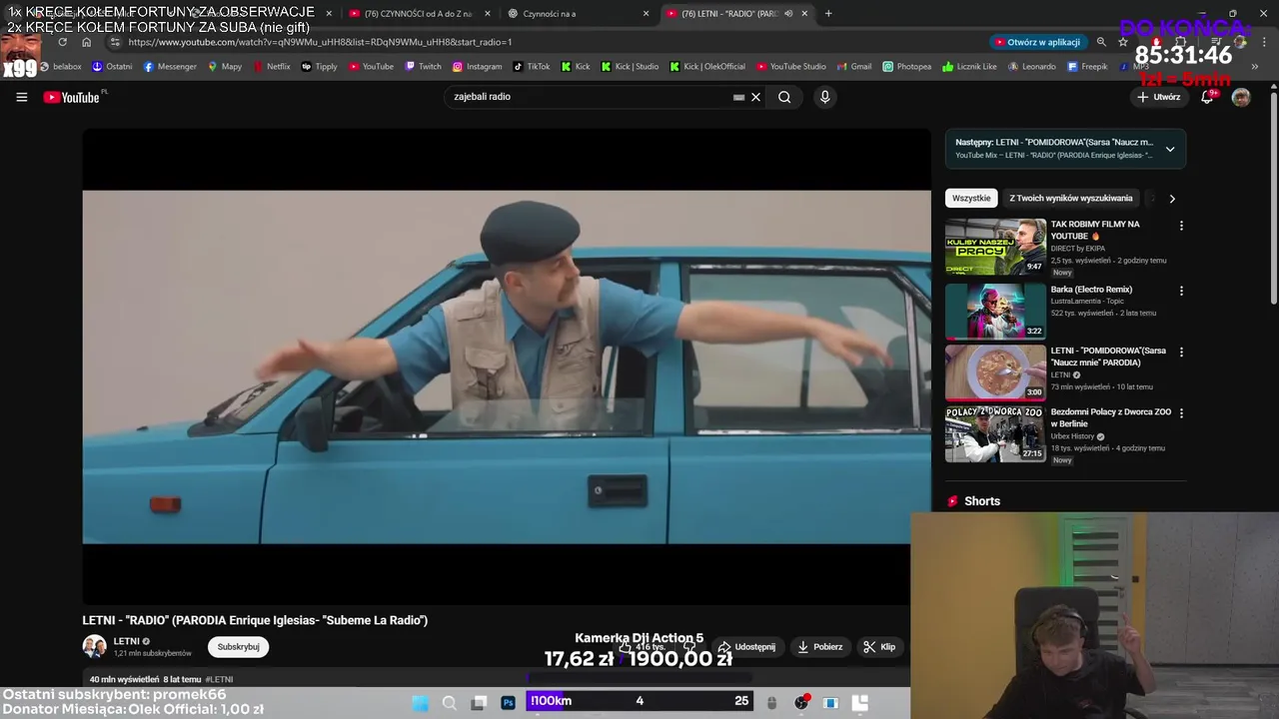
Task: Like the video with 416 tys. likes
Action: pyautogui.click(x=639, y=647)
